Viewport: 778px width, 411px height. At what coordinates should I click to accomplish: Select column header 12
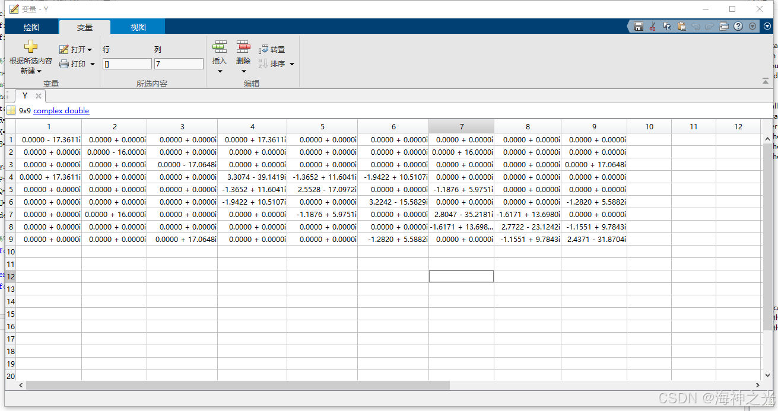[x=738, y=126]
